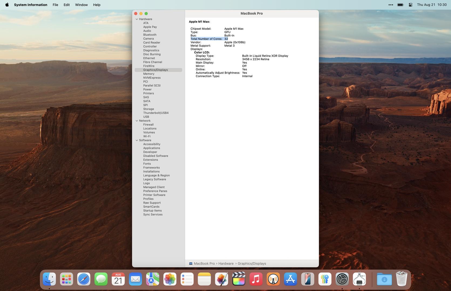Open the File menu
The width and height of the screenshot is (451, 291).
(x=55, y=5)
